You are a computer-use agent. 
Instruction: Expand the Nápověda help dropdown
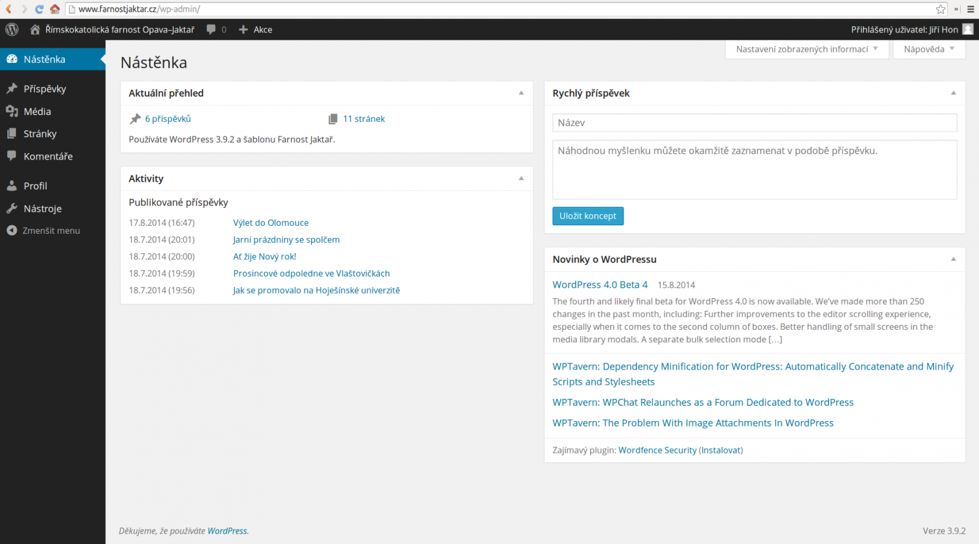tap(929, 50)
